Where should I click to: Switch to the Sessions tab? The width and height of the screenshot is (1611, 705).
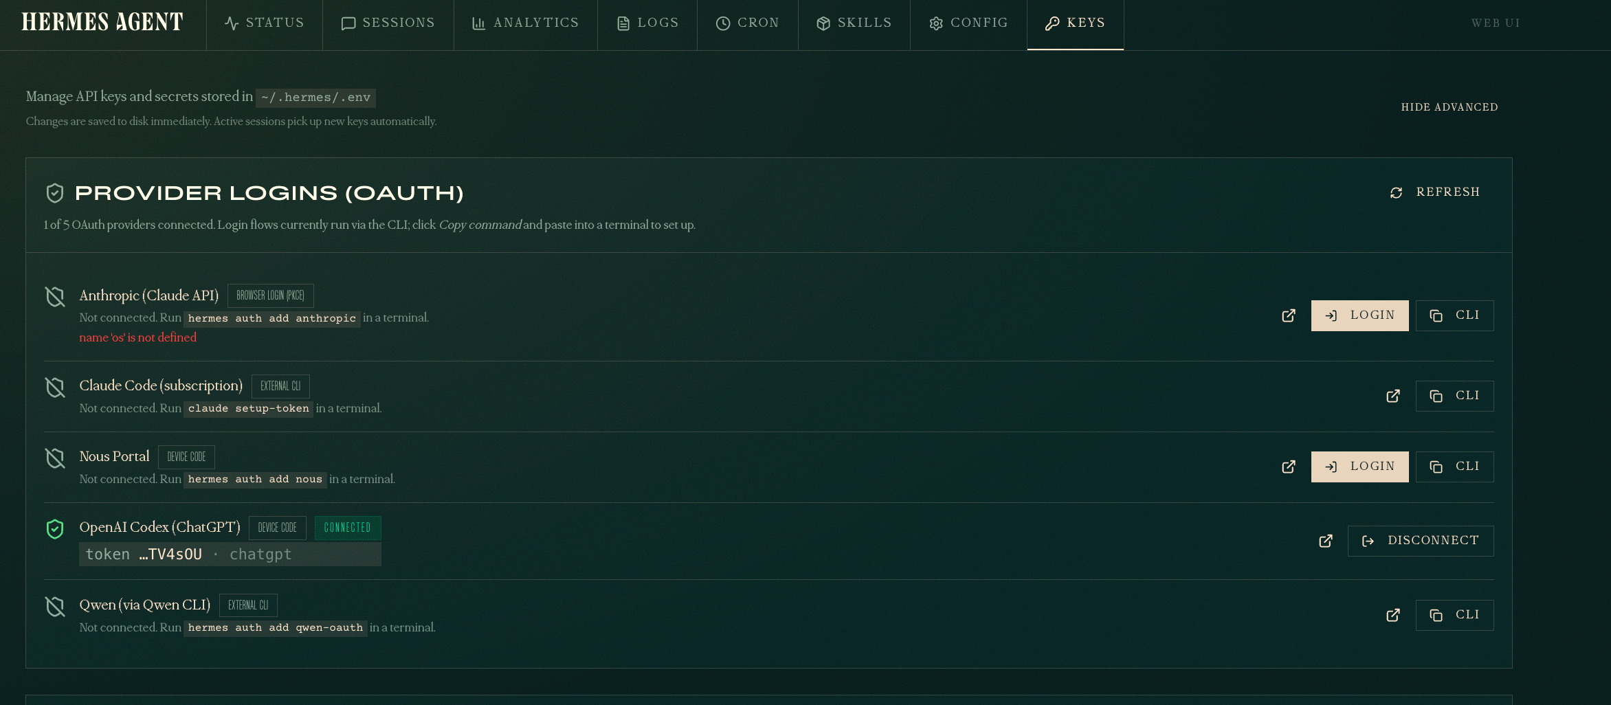[388, 23]
